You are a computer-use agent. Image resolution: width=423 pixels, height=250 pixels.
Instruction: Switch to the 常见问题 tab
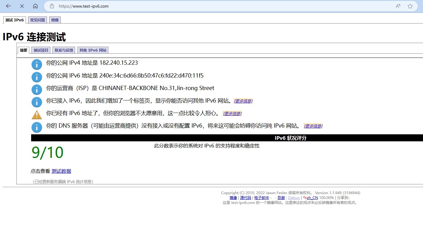37,20
